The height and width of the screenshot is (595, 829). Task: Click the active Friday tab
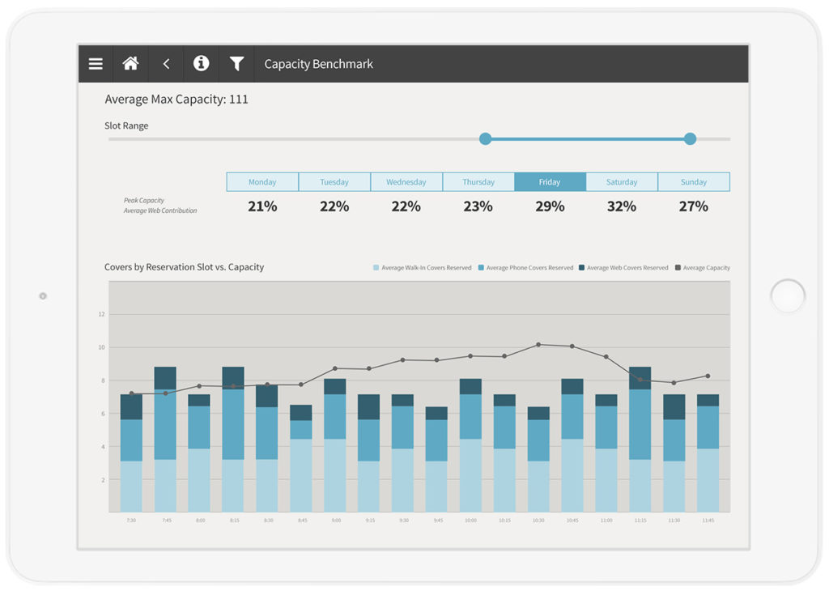[x=550, y=182]
